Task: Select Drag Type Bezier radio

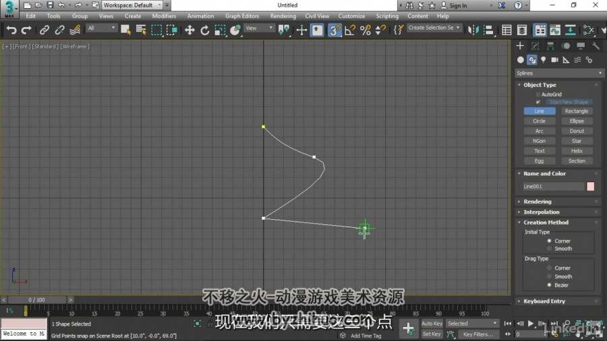Action: pos(549,285)
